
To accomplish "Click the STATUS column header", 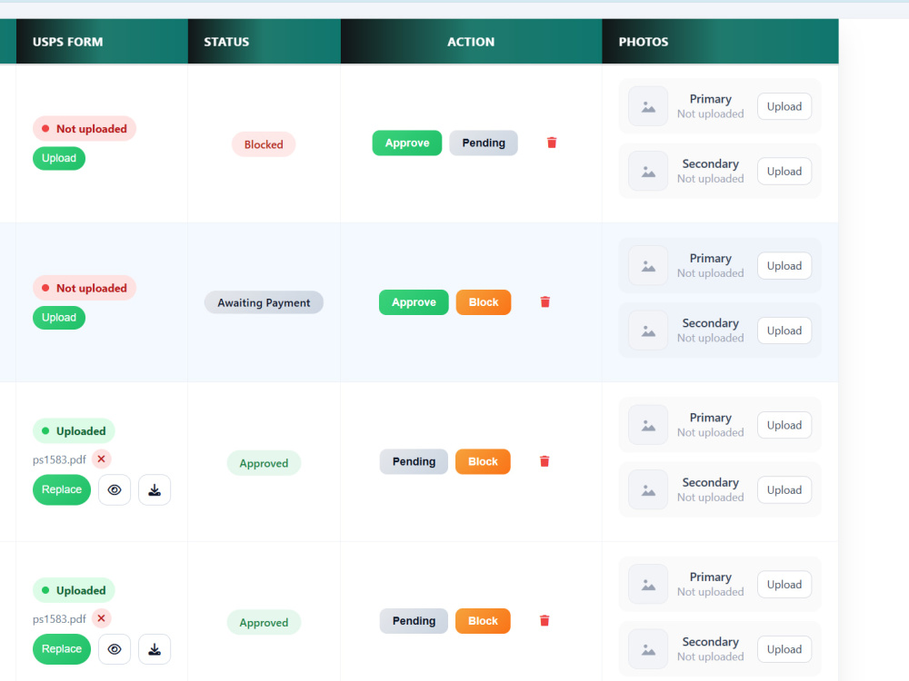I will pos(265,42).
